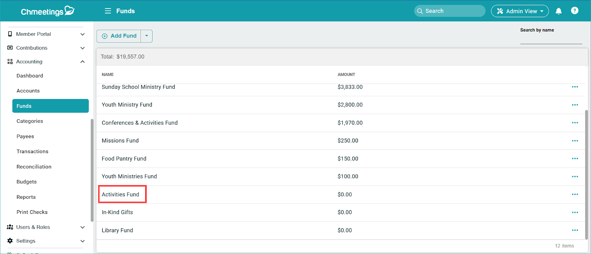Open three-dot menu for Youth Ministry Fund
Screen dimensions: 591x254
point(575,105)
